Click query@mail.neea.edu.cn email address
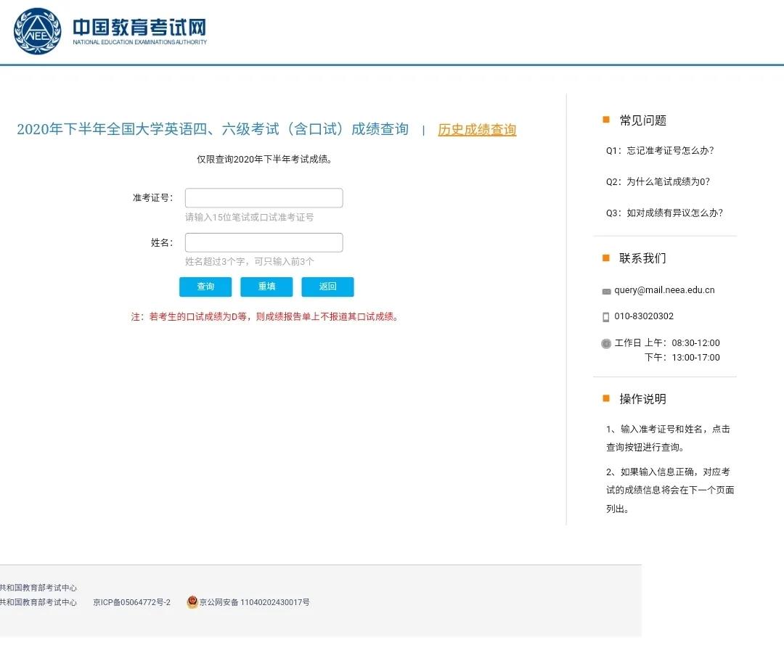784x645 pixels. (x=664, y=290)
